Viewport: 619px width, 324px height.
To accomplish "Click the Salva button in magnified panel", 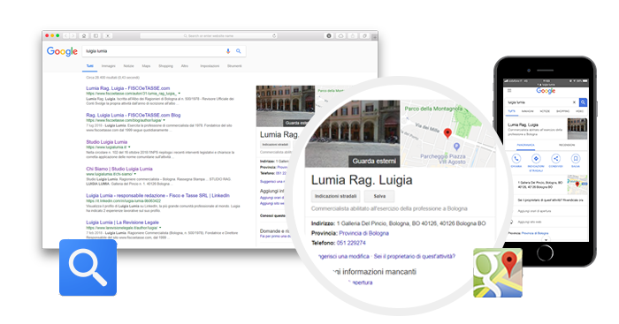I will coord(379,196).
